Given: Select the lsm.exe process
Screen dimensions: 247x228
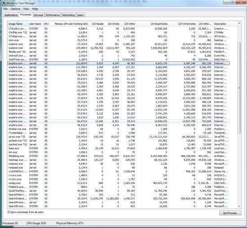Looking at the screenshot, I should pyautogui.click(x=119, y=152).
